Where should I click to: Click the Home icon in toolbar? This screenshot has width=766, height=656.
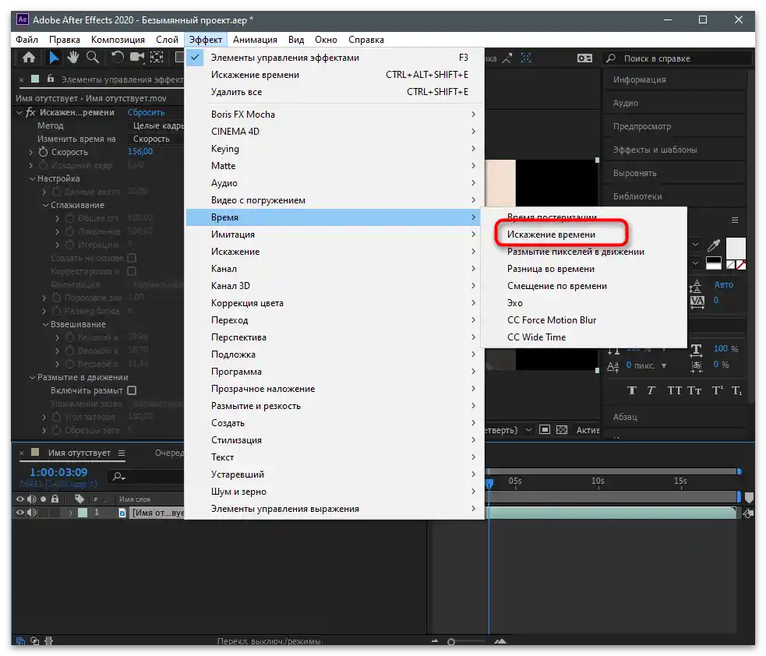pyautogui.click(x=29, y=58)
